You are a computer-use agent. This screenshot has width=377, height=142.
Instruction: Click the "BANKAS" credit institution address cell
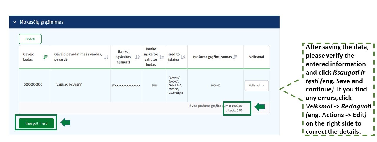click(176, 85)
